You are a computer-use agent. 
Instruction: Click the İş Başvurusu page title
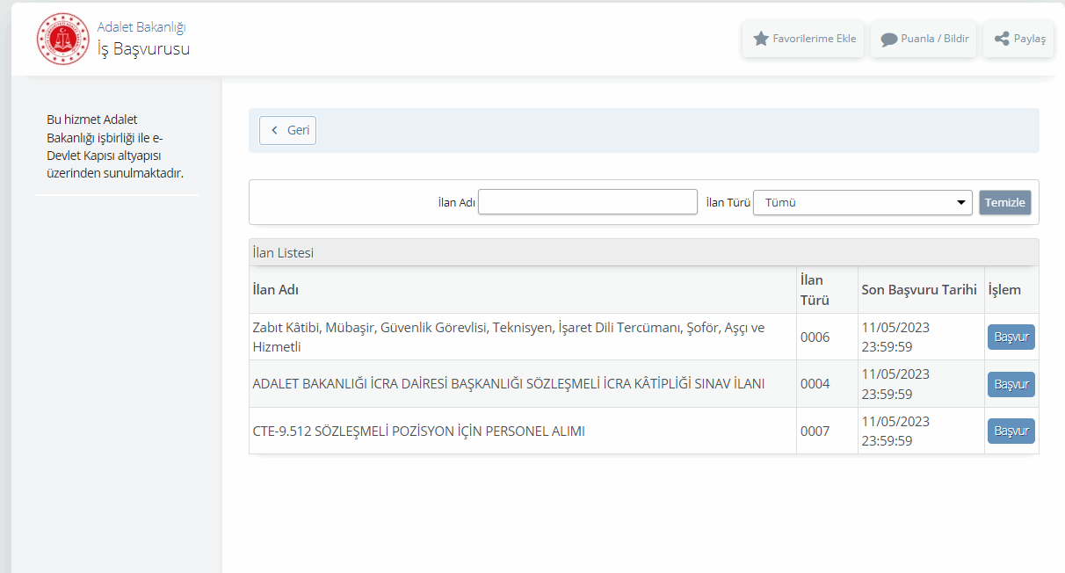point(143,49)
